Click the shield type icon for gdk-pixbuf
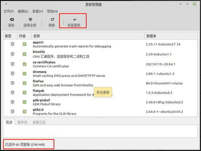Viewport: 201px width, 151px height. coord(12,102)
